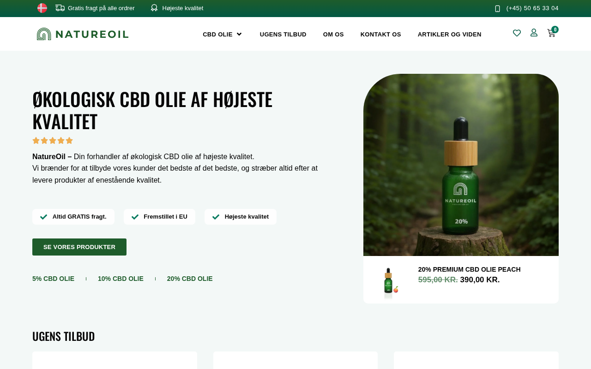
Task: Click the Danish flag language icon
Action: tap(42, 8)
